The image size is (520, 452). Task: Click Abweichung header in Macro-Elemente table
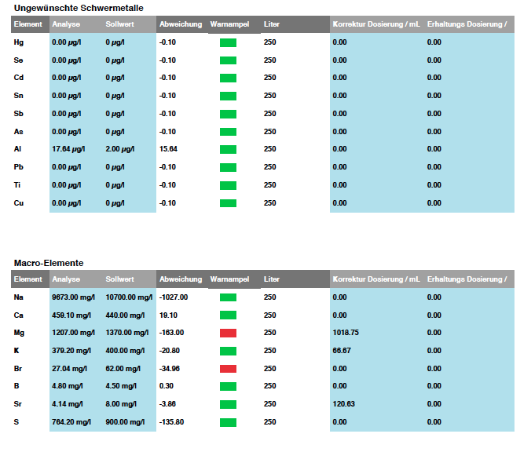coord(181,279)
